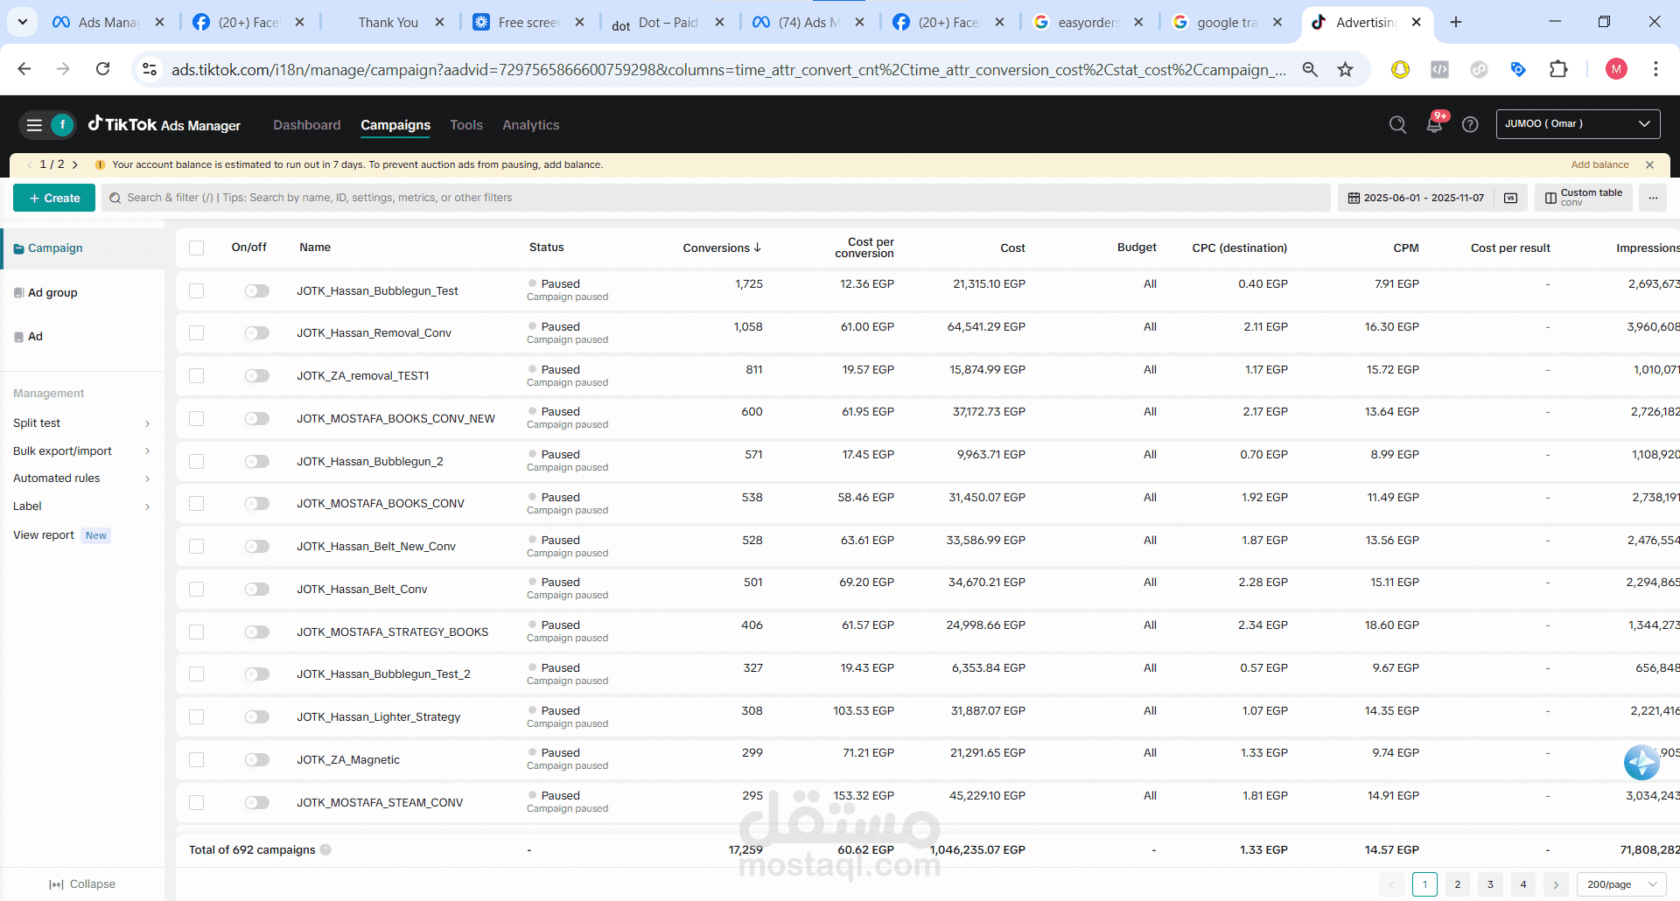
Task: Expand the Split test submenu
Action: (x=81, y=423)
